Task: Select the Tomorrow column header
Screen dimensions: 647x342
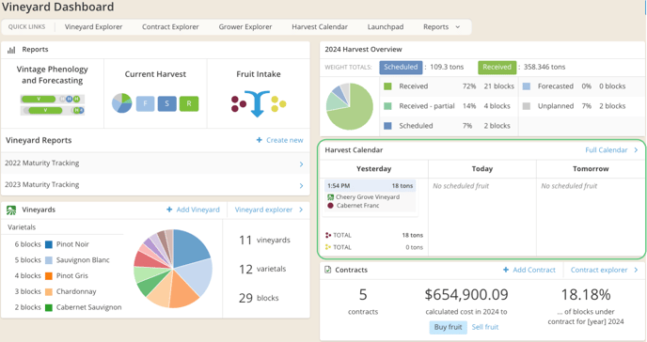Action: [x=591, y=169]
